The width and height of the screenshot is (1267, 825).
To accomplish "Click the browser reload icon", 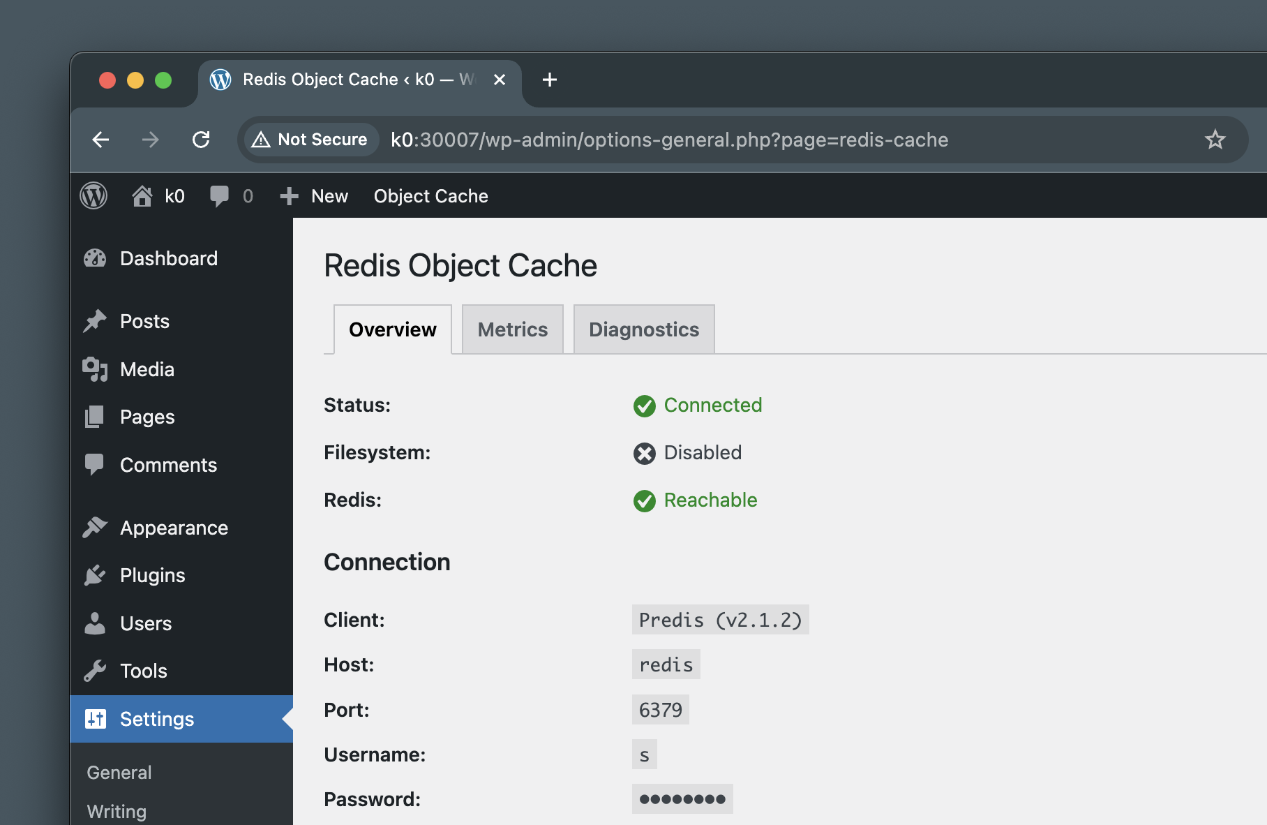I will coord(201,140).
